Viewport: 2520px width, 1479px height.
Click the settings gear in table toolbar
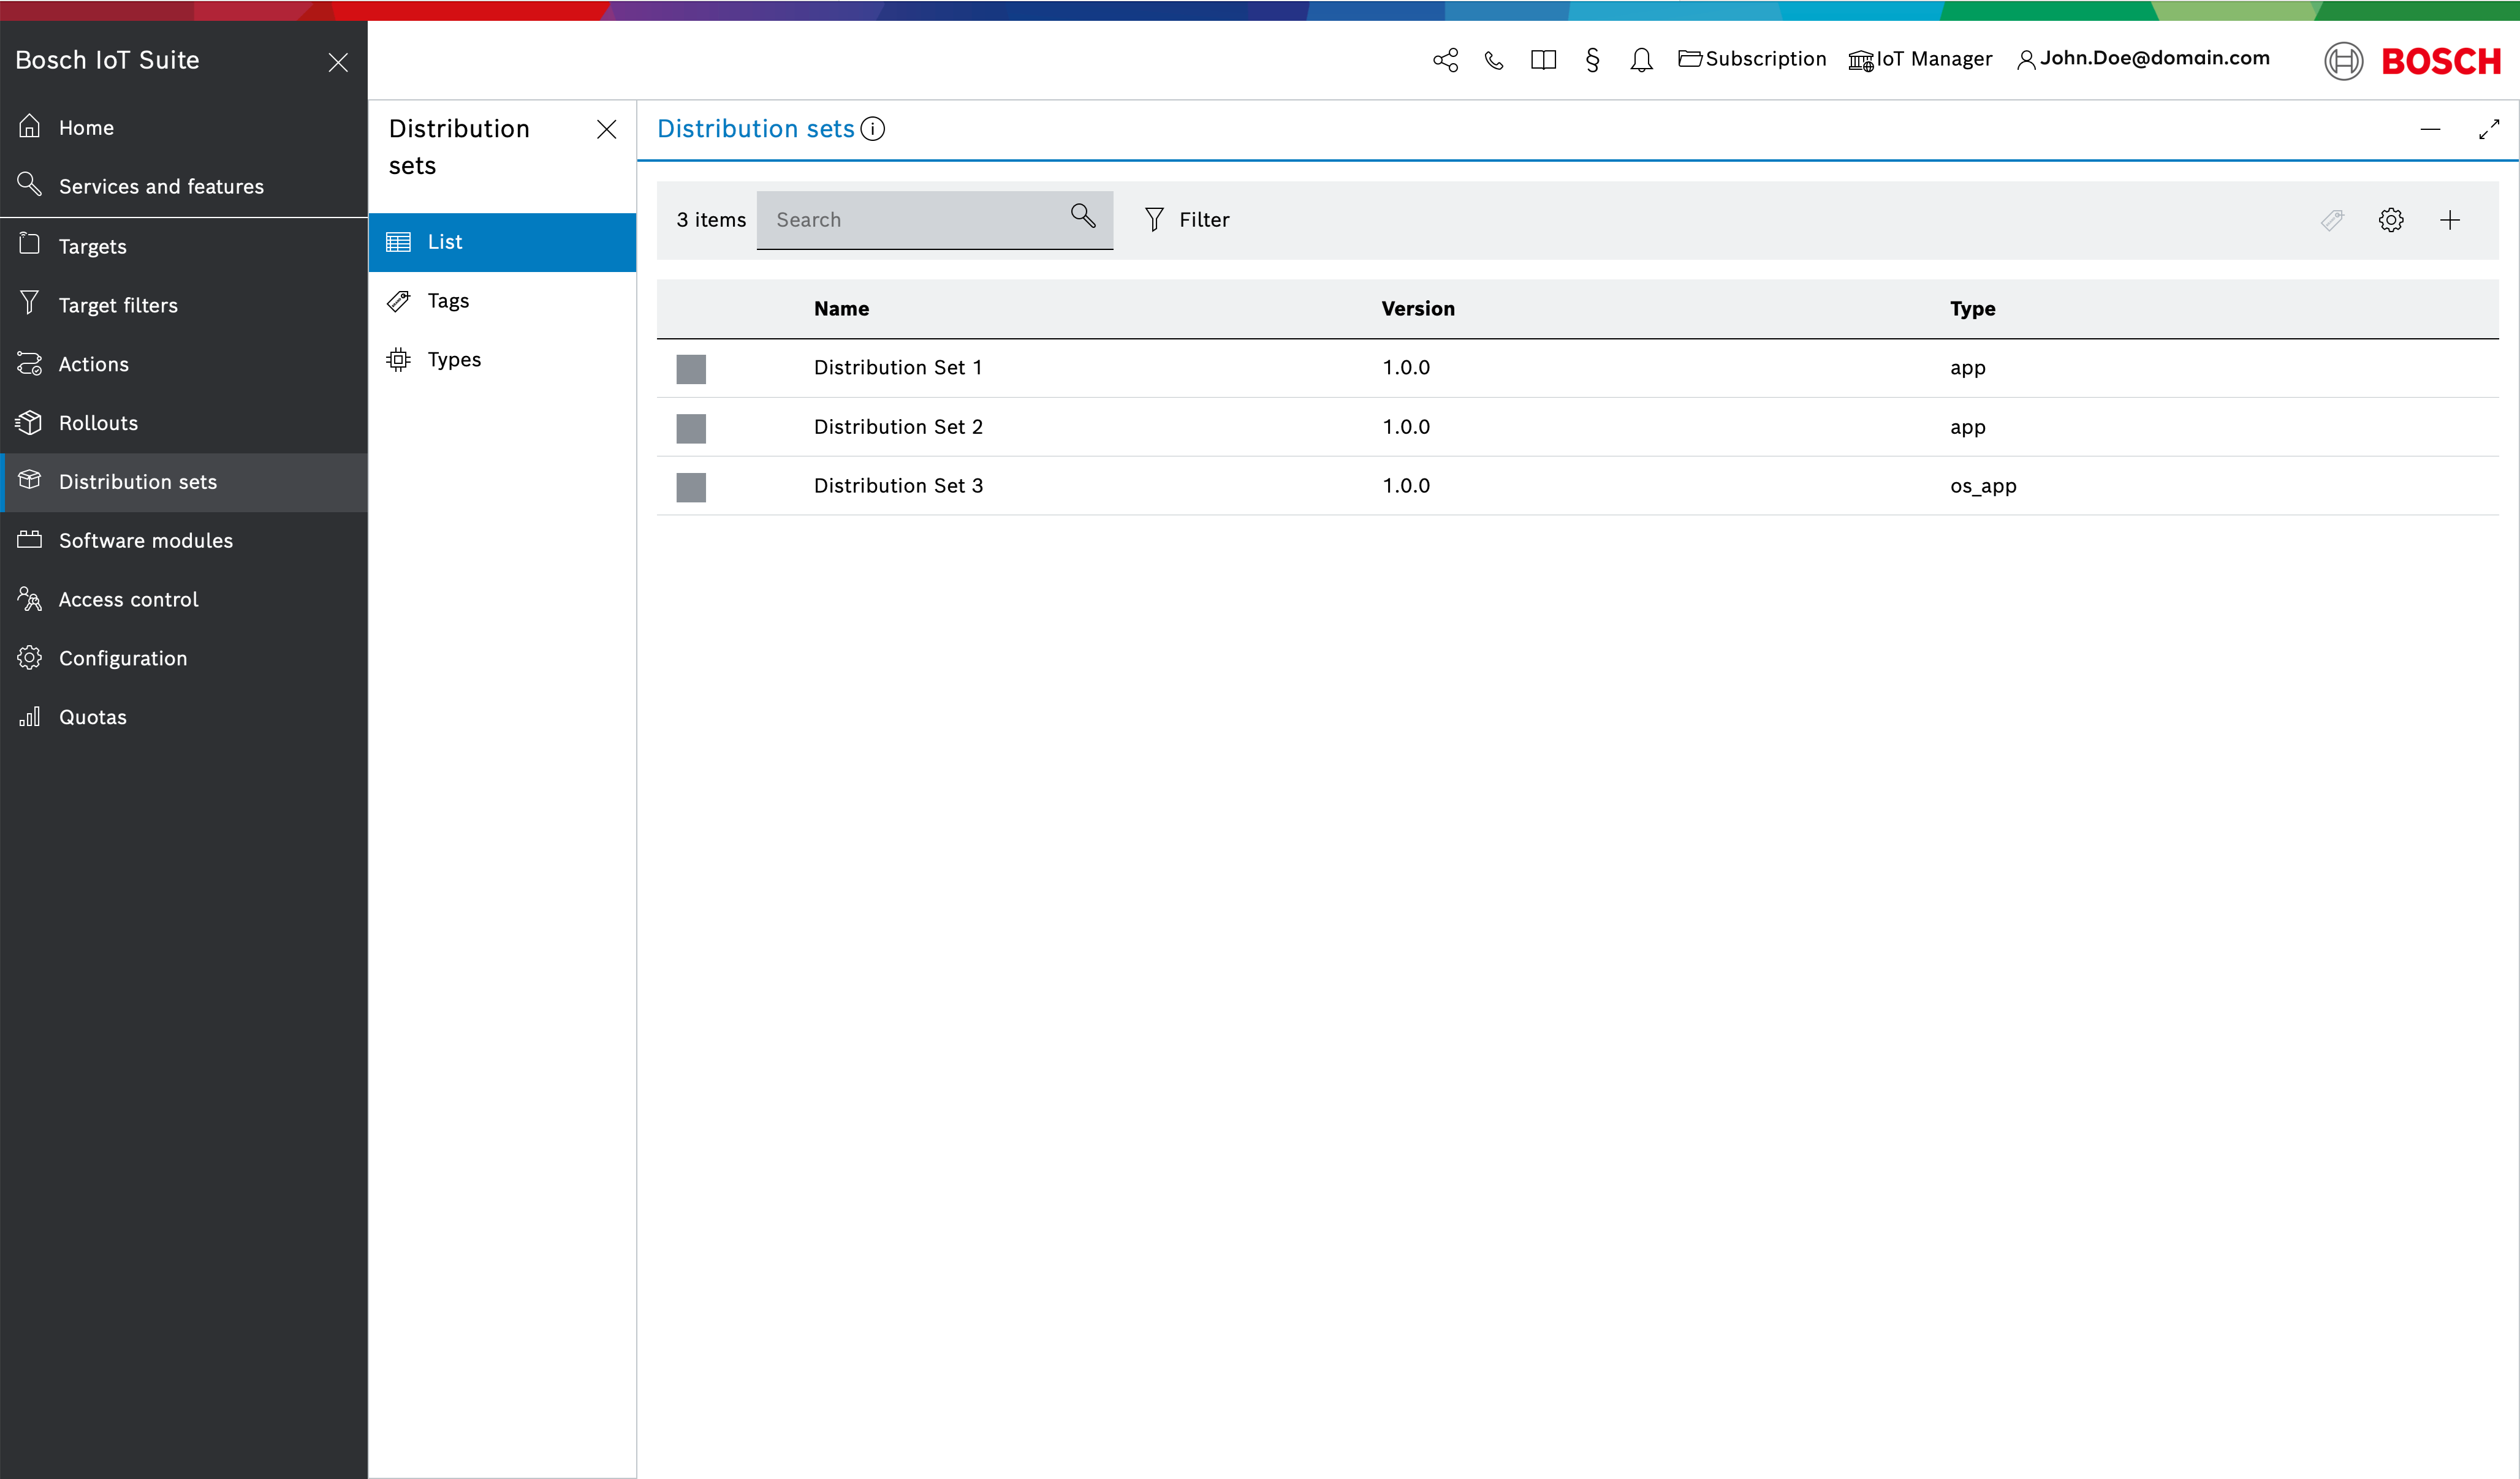(x=2390, y=220)
